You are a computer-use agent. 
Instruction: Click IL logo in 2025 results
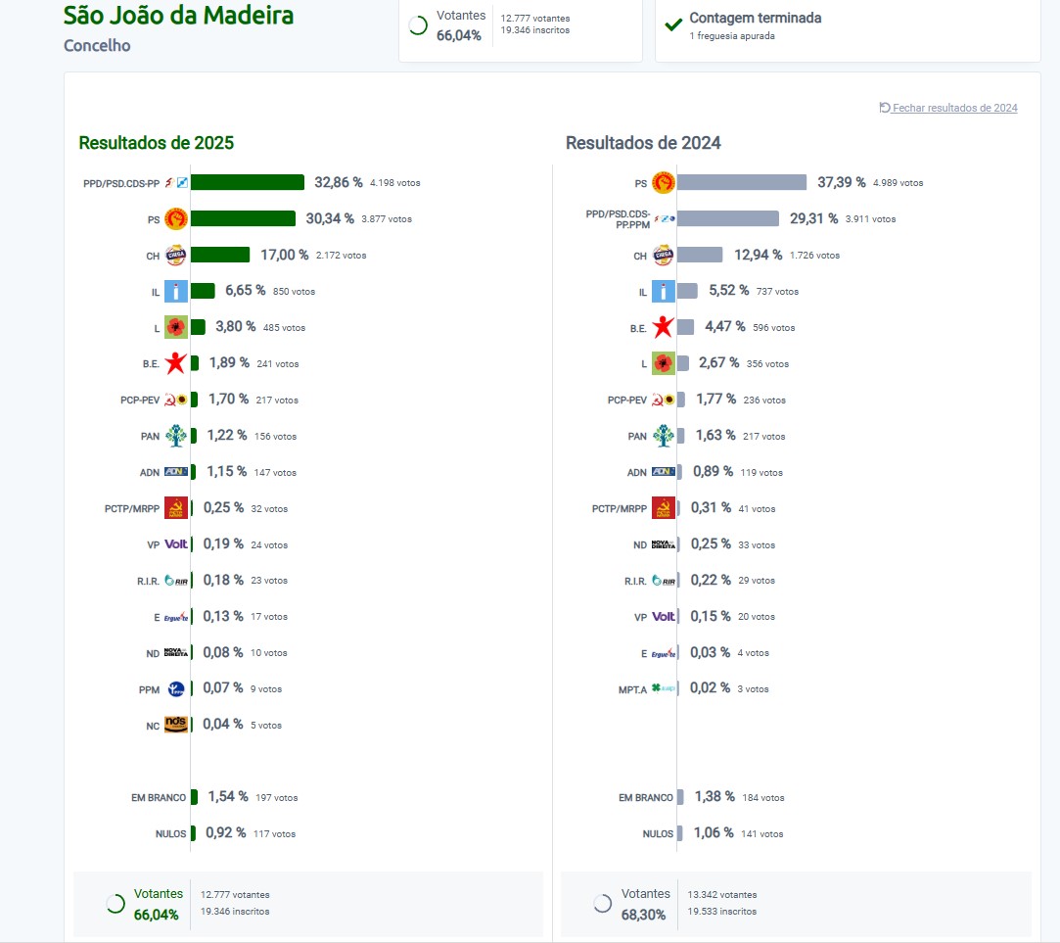pos(176,292)
